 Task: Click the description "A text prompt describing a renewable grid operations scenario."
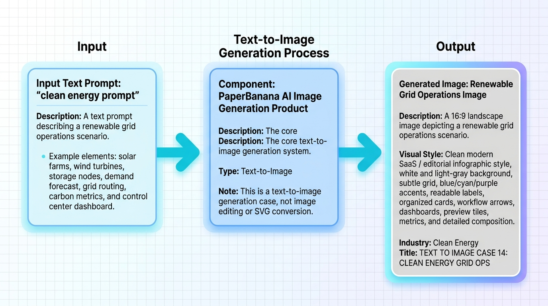click(x=86, y=126)
